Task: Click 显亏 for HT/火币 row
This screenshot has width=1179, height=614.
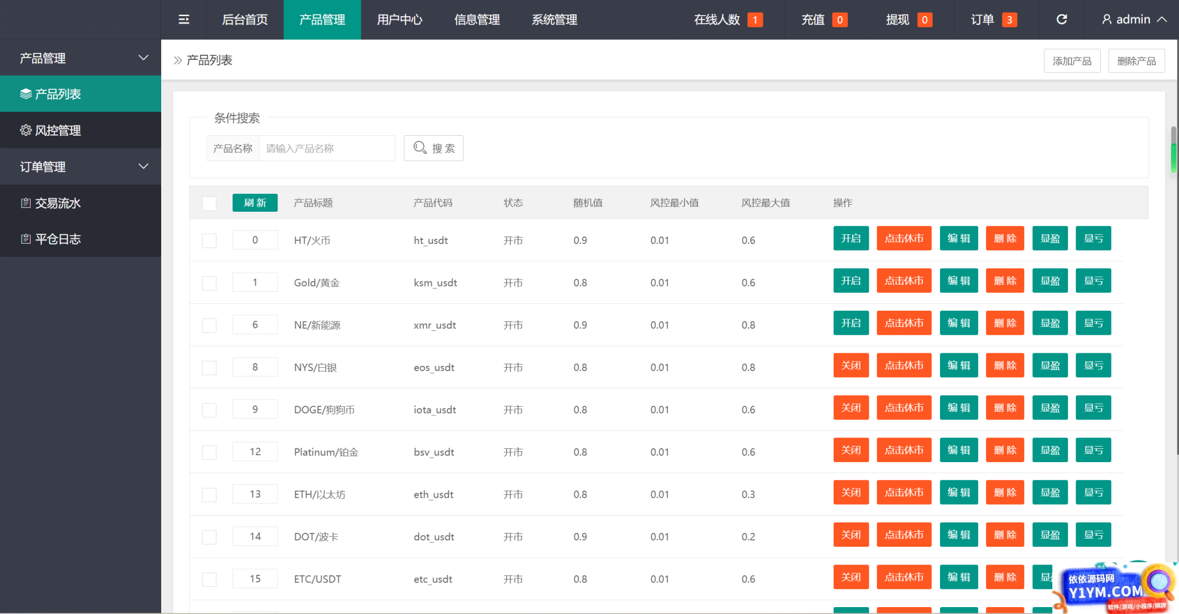Action: pos(1093,238)
